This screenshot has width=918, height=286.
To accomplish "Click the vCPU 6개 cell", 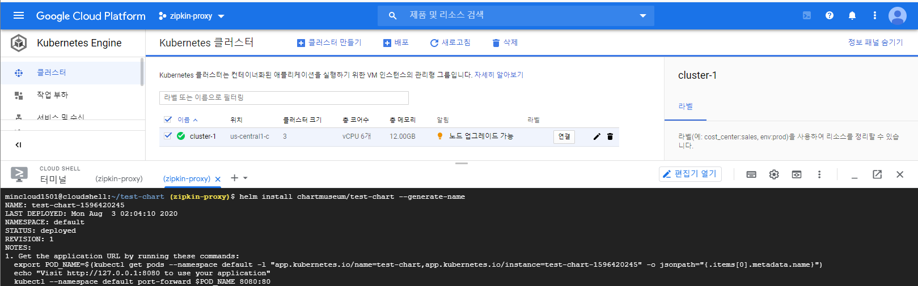I will [357, 136].
